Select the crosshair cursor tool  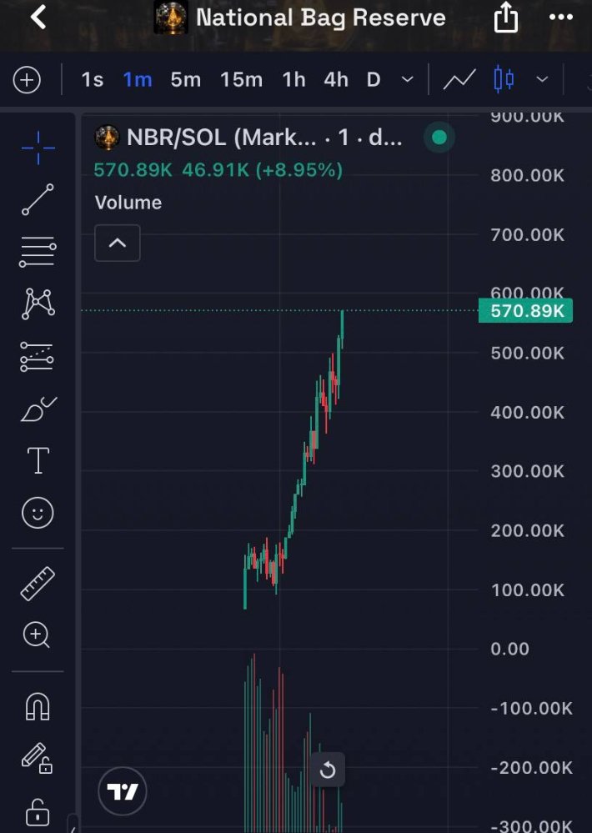click(38, 148)
